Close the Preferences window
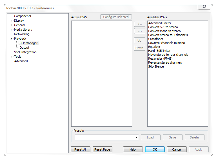Screen dimensions: 218x161 [204, 6]
